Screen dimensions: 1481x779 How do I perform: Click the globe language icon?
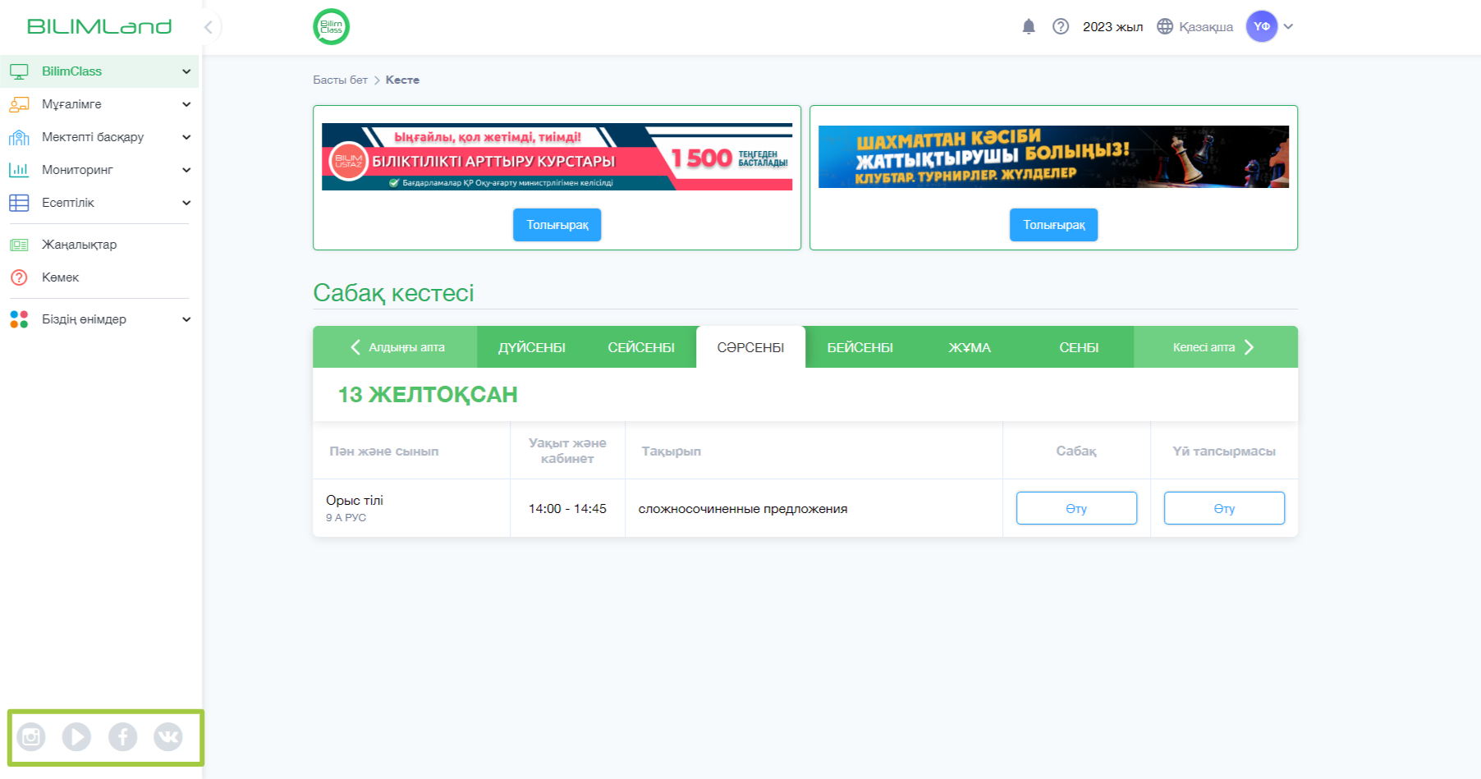point(1165,26)
